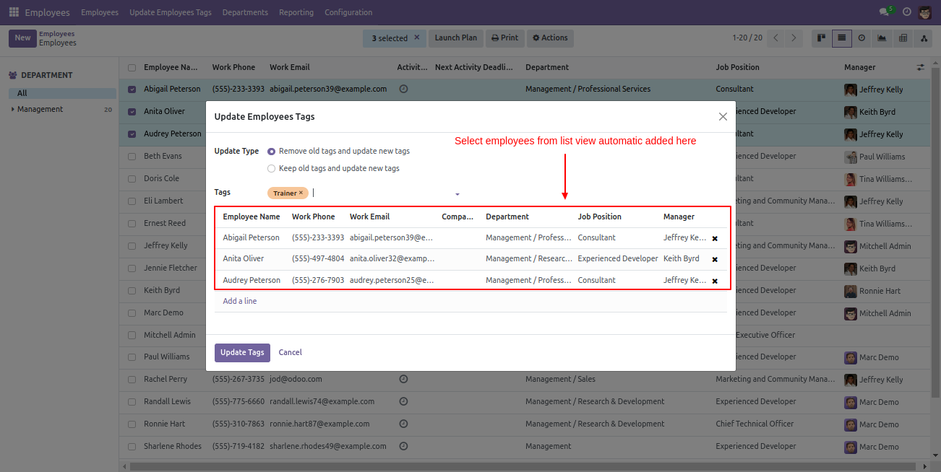Image resolution: width=941 pixels, height=472 pixels.
Task: Open Paul Williams manager avatar
Action: point(851,157)
